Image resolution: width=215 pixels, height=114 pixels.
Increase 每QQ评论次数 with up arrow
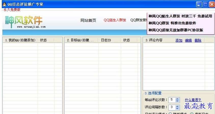(x=177, y=99)
